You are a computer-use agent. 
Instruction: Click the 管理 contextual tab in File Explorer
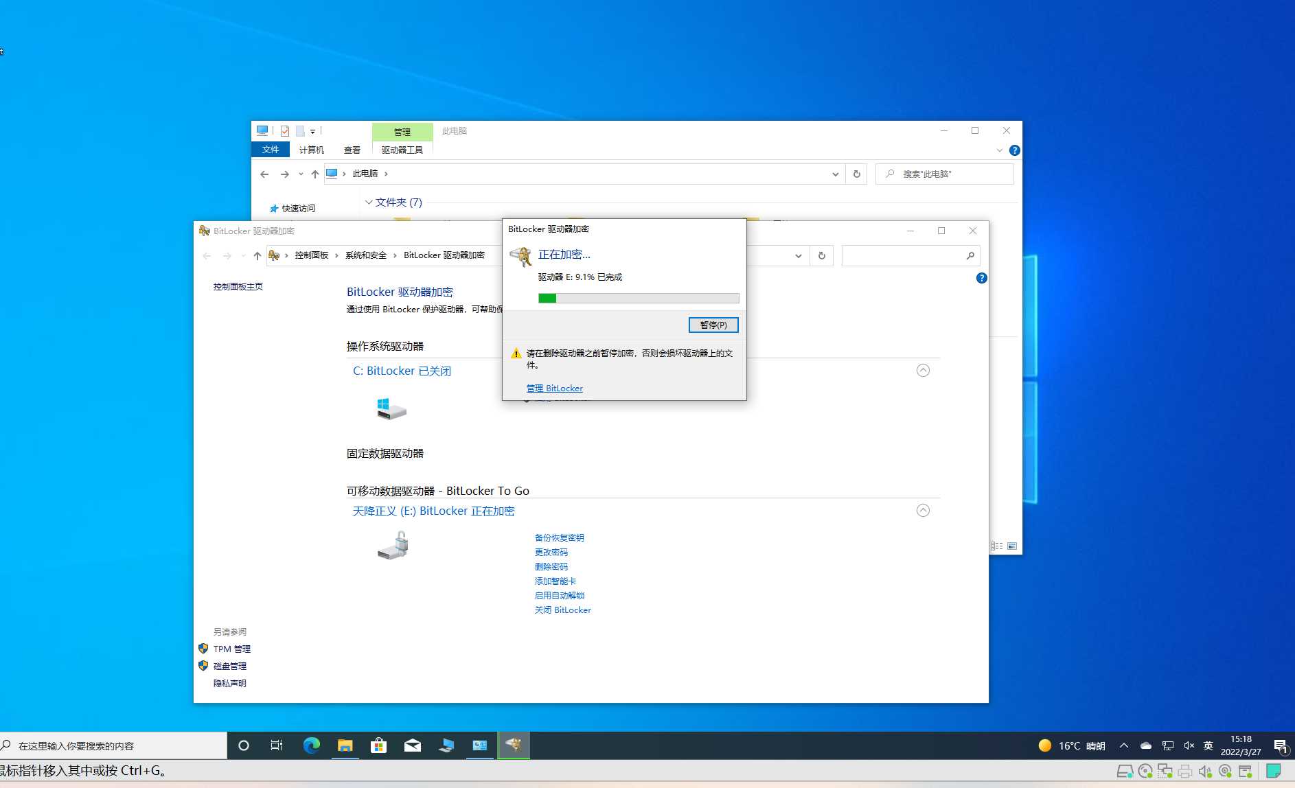tap(402, 131)
